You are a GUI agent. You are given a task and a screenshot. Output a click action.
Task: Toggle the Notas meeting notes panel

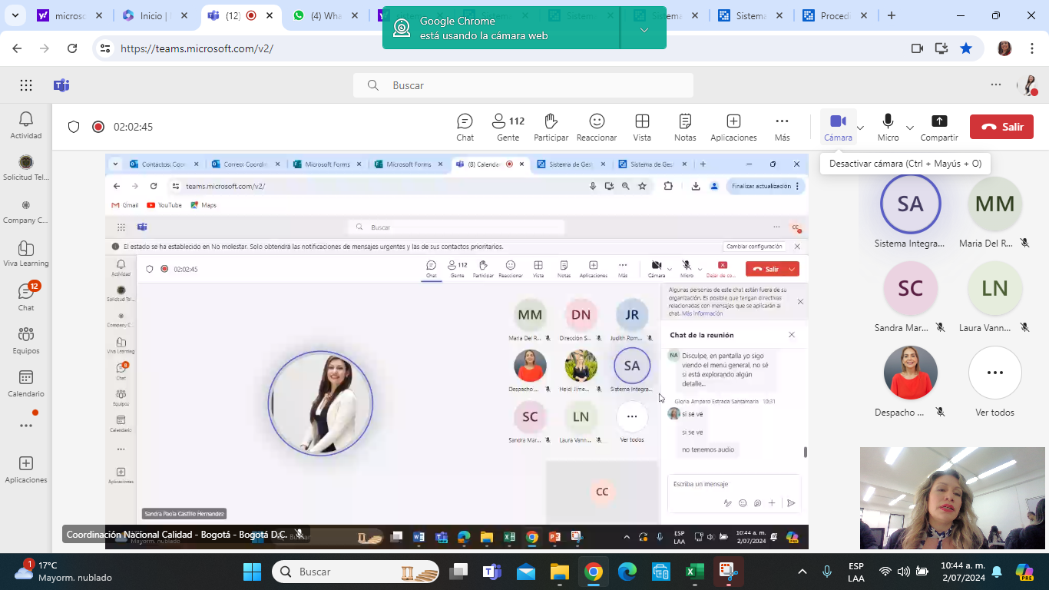(685, 128)
